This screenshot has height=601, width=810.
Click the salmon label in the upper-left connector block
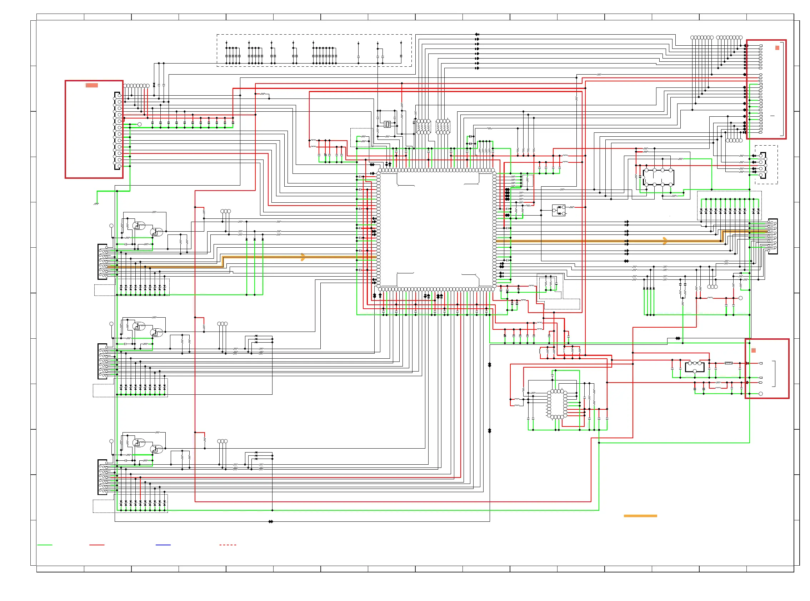point(91,85)
